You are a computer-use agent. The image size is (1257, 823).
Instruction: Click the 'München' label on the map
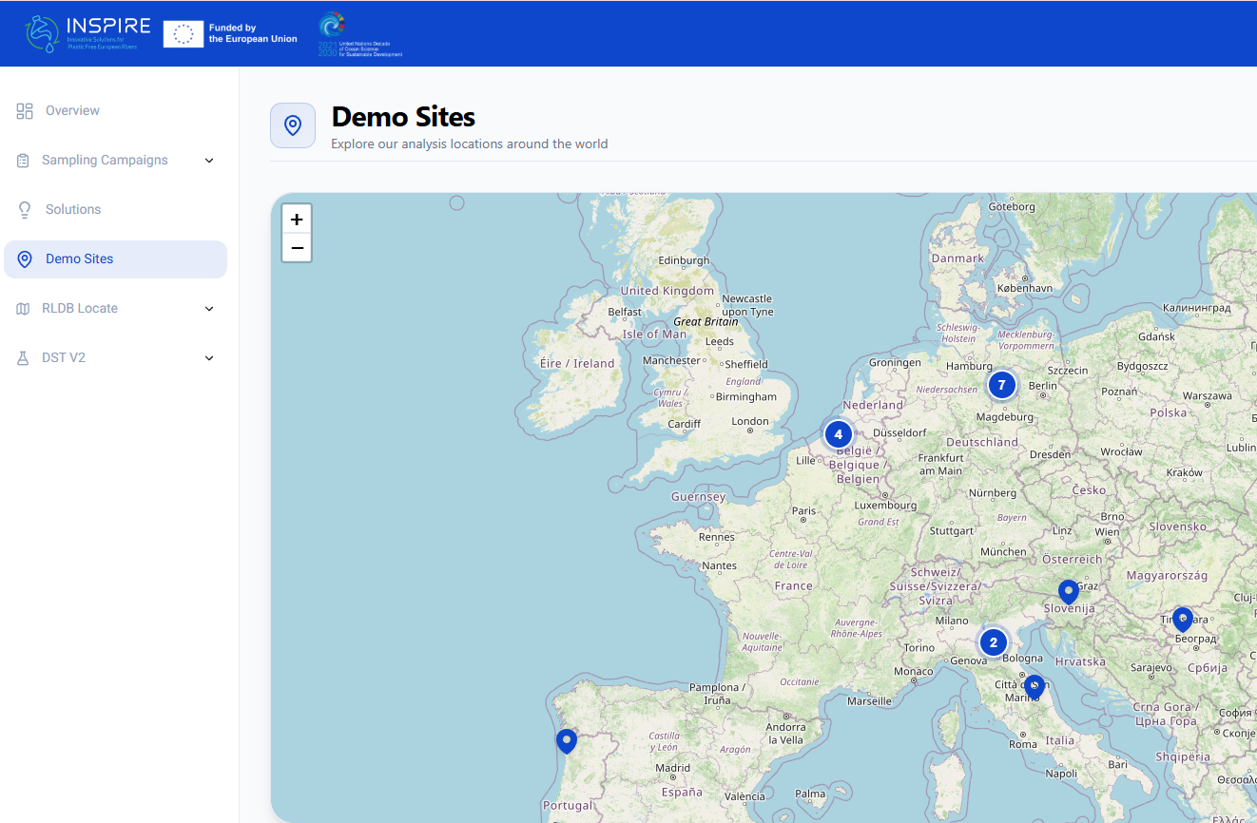point(1003,552)
